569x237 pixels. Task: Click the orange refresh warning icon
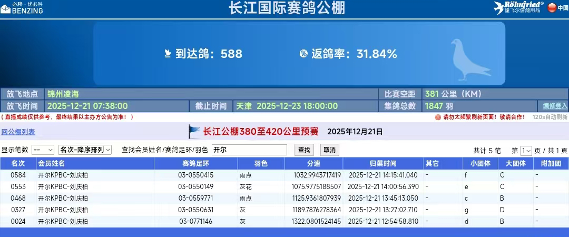coord(438,117)
